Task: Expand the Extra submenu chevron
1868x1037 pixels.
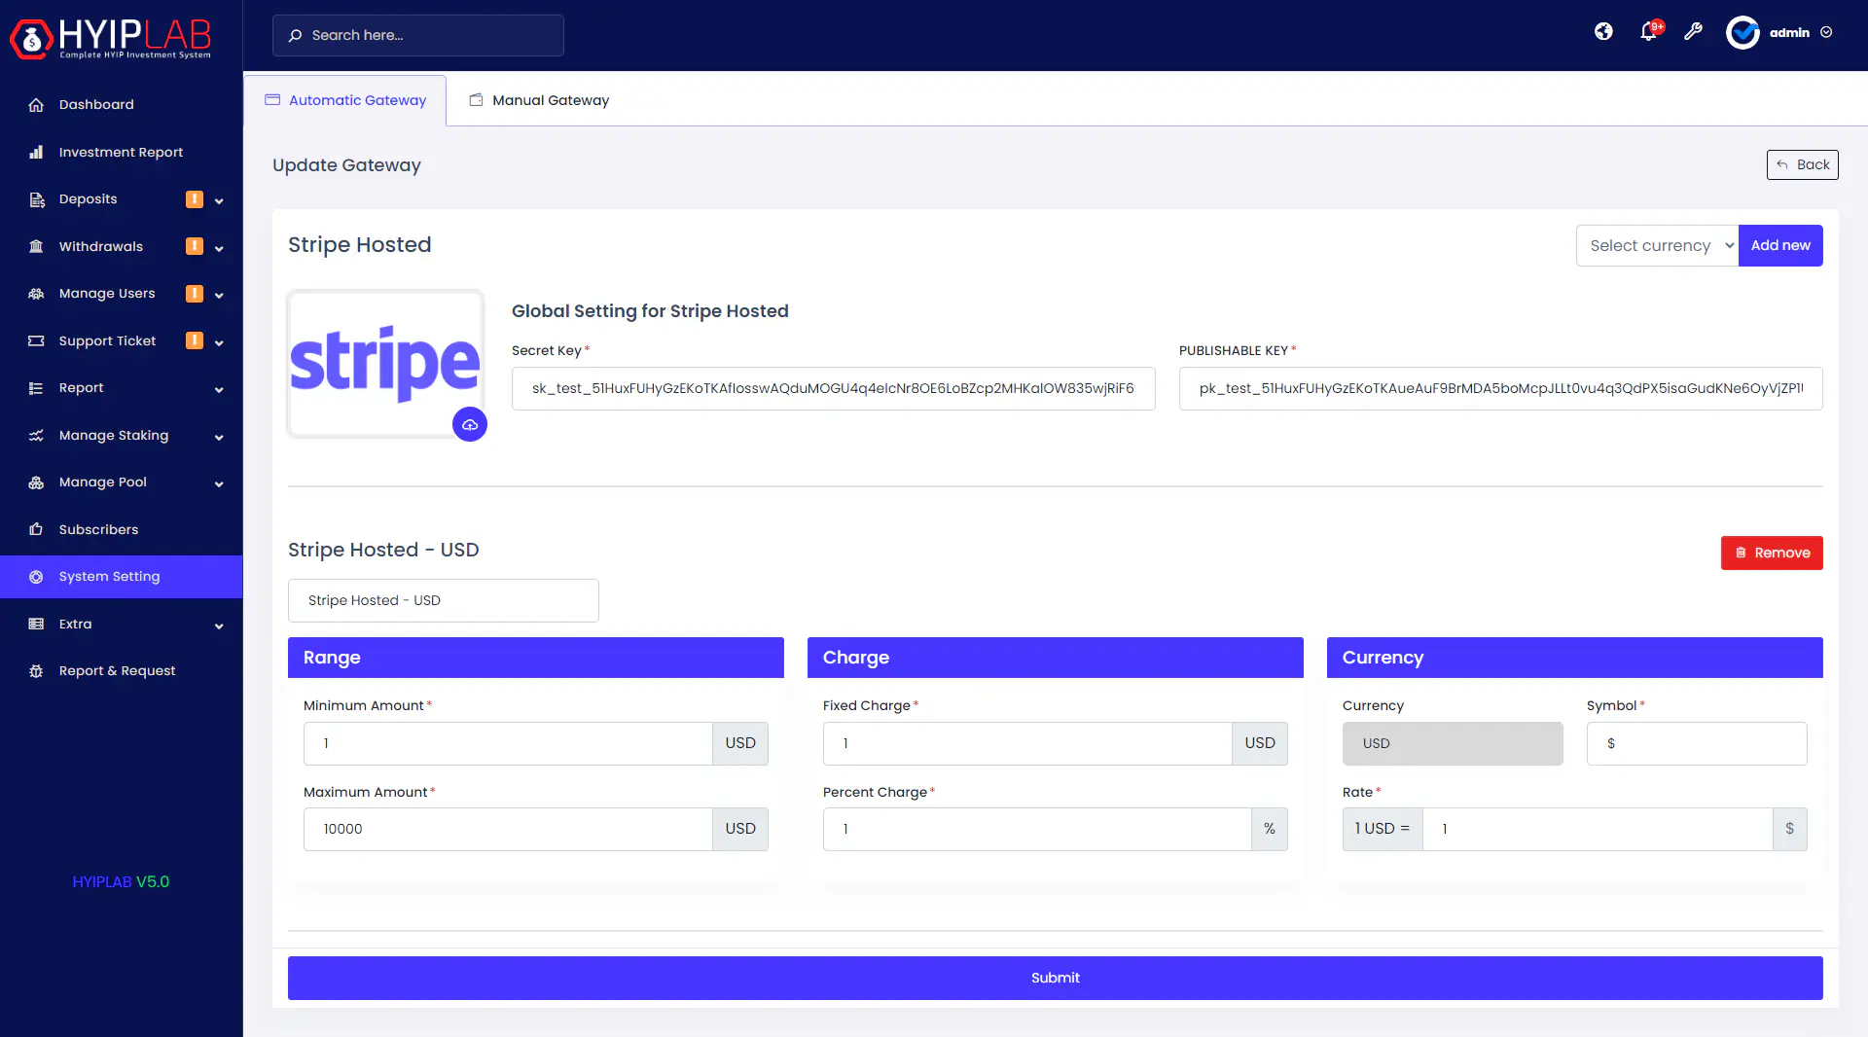Action: tap(219, 626)
